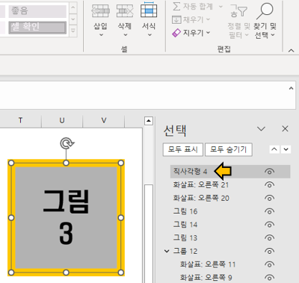299x283 pixels.
Task: Apply the 셀 확인 (Check Cell) style
Action: [x=37, y=28]
